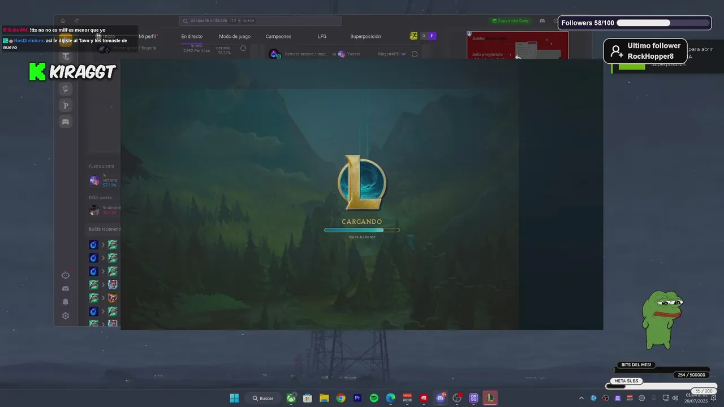The height and width of the screenshot is (407, 724).
Task: Click the Reddit icon in OP.GG sidebar
Action: click(x=66, y=275)
